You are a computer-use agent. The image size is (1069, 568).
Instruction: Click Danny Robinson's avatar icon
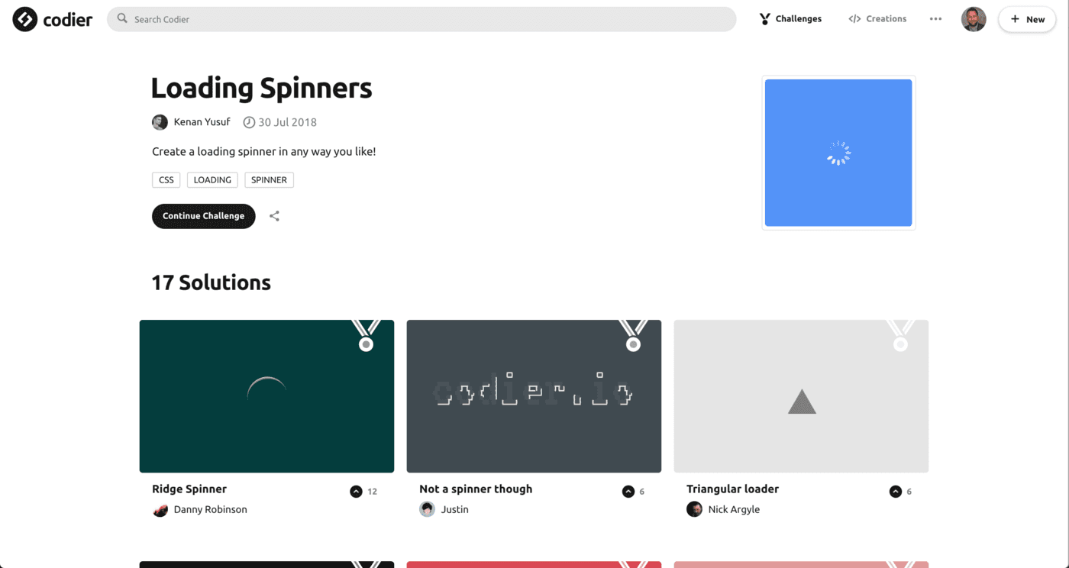[x=160, y=509]
